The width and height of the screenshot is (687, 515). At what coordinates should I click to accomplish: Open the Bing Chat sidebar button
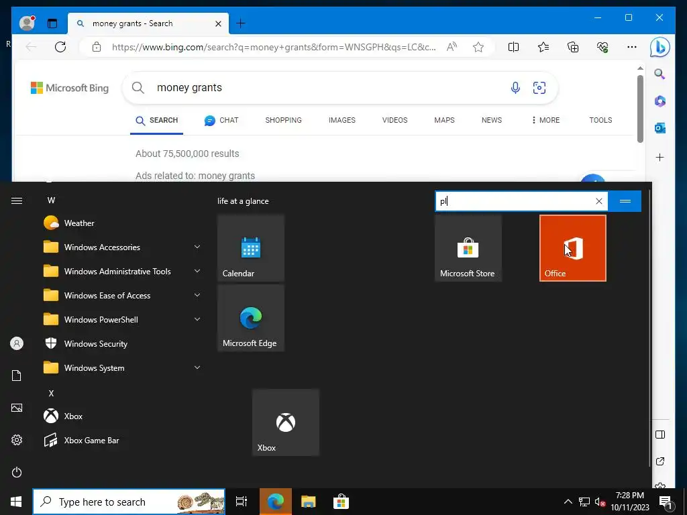660,48
